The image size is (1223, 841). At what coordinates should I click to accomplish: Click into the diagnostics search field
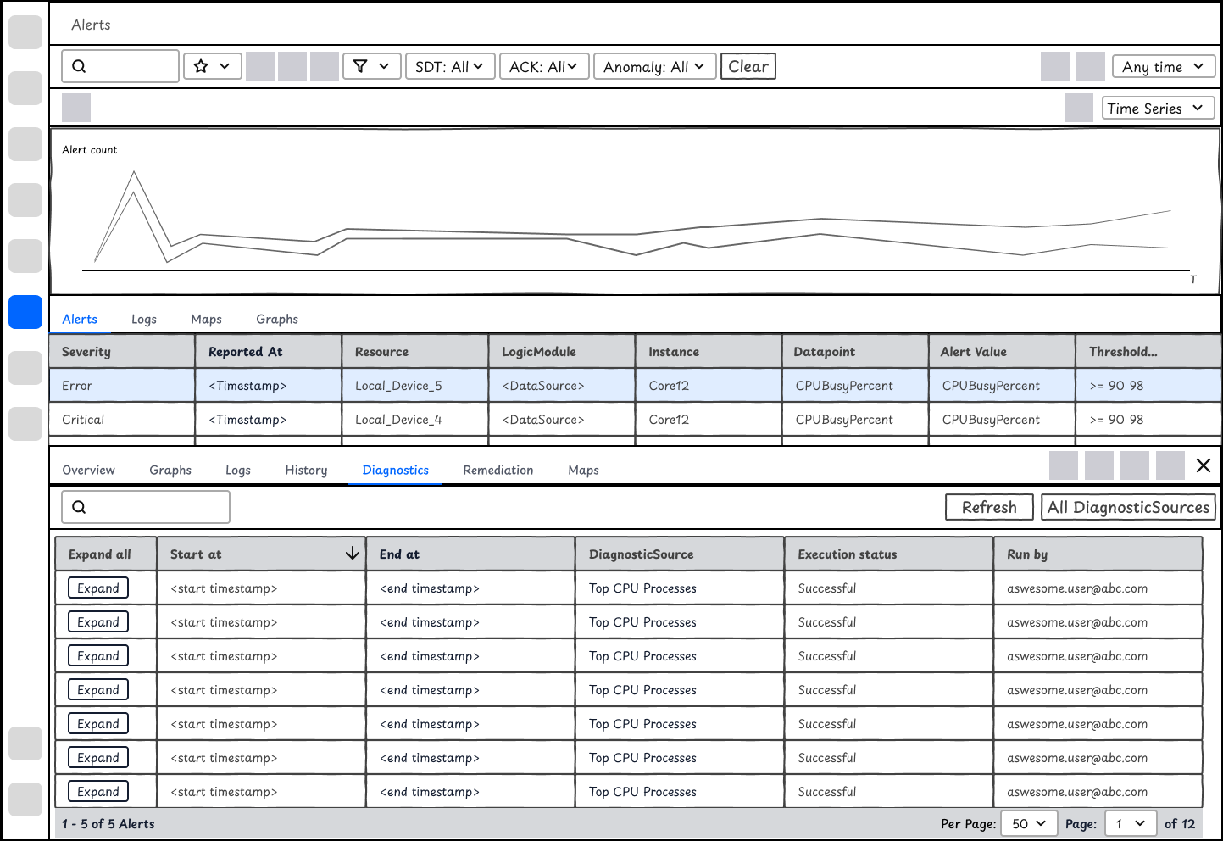pyautogui.click(x=146, y=507)
